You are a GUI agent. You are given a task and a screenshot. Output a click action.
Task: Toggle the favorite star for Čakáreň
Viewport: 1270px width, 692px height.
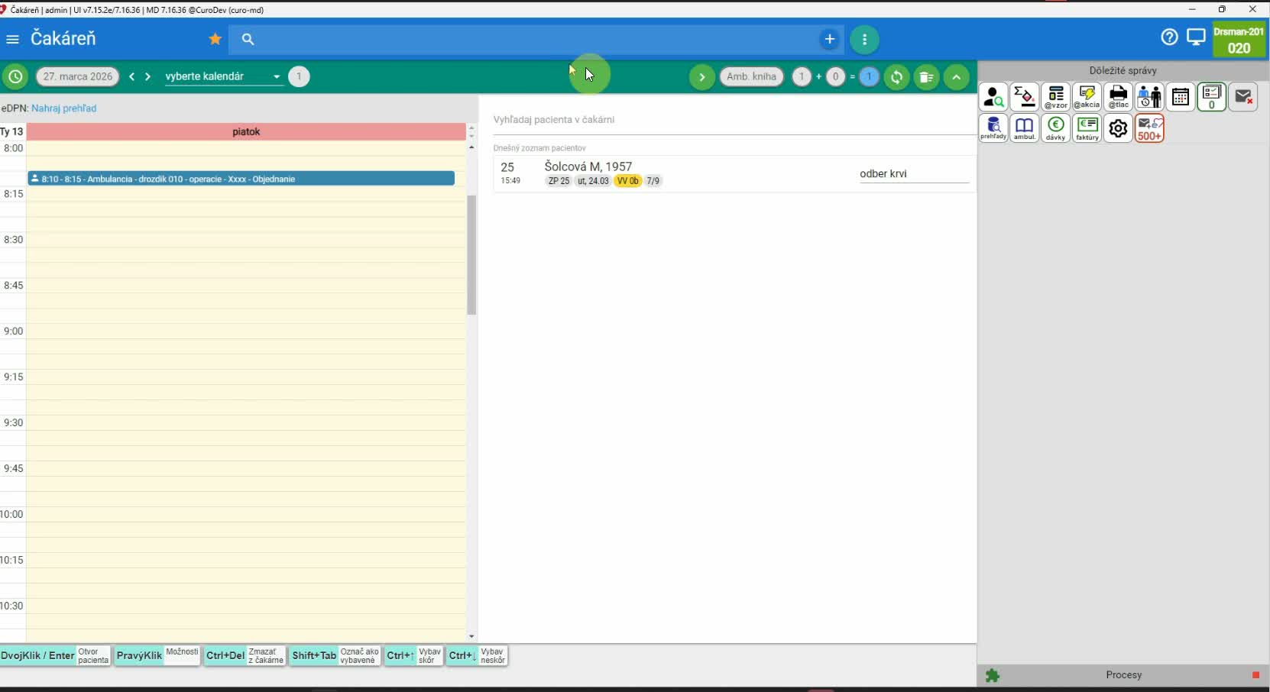tap(215, 39)
